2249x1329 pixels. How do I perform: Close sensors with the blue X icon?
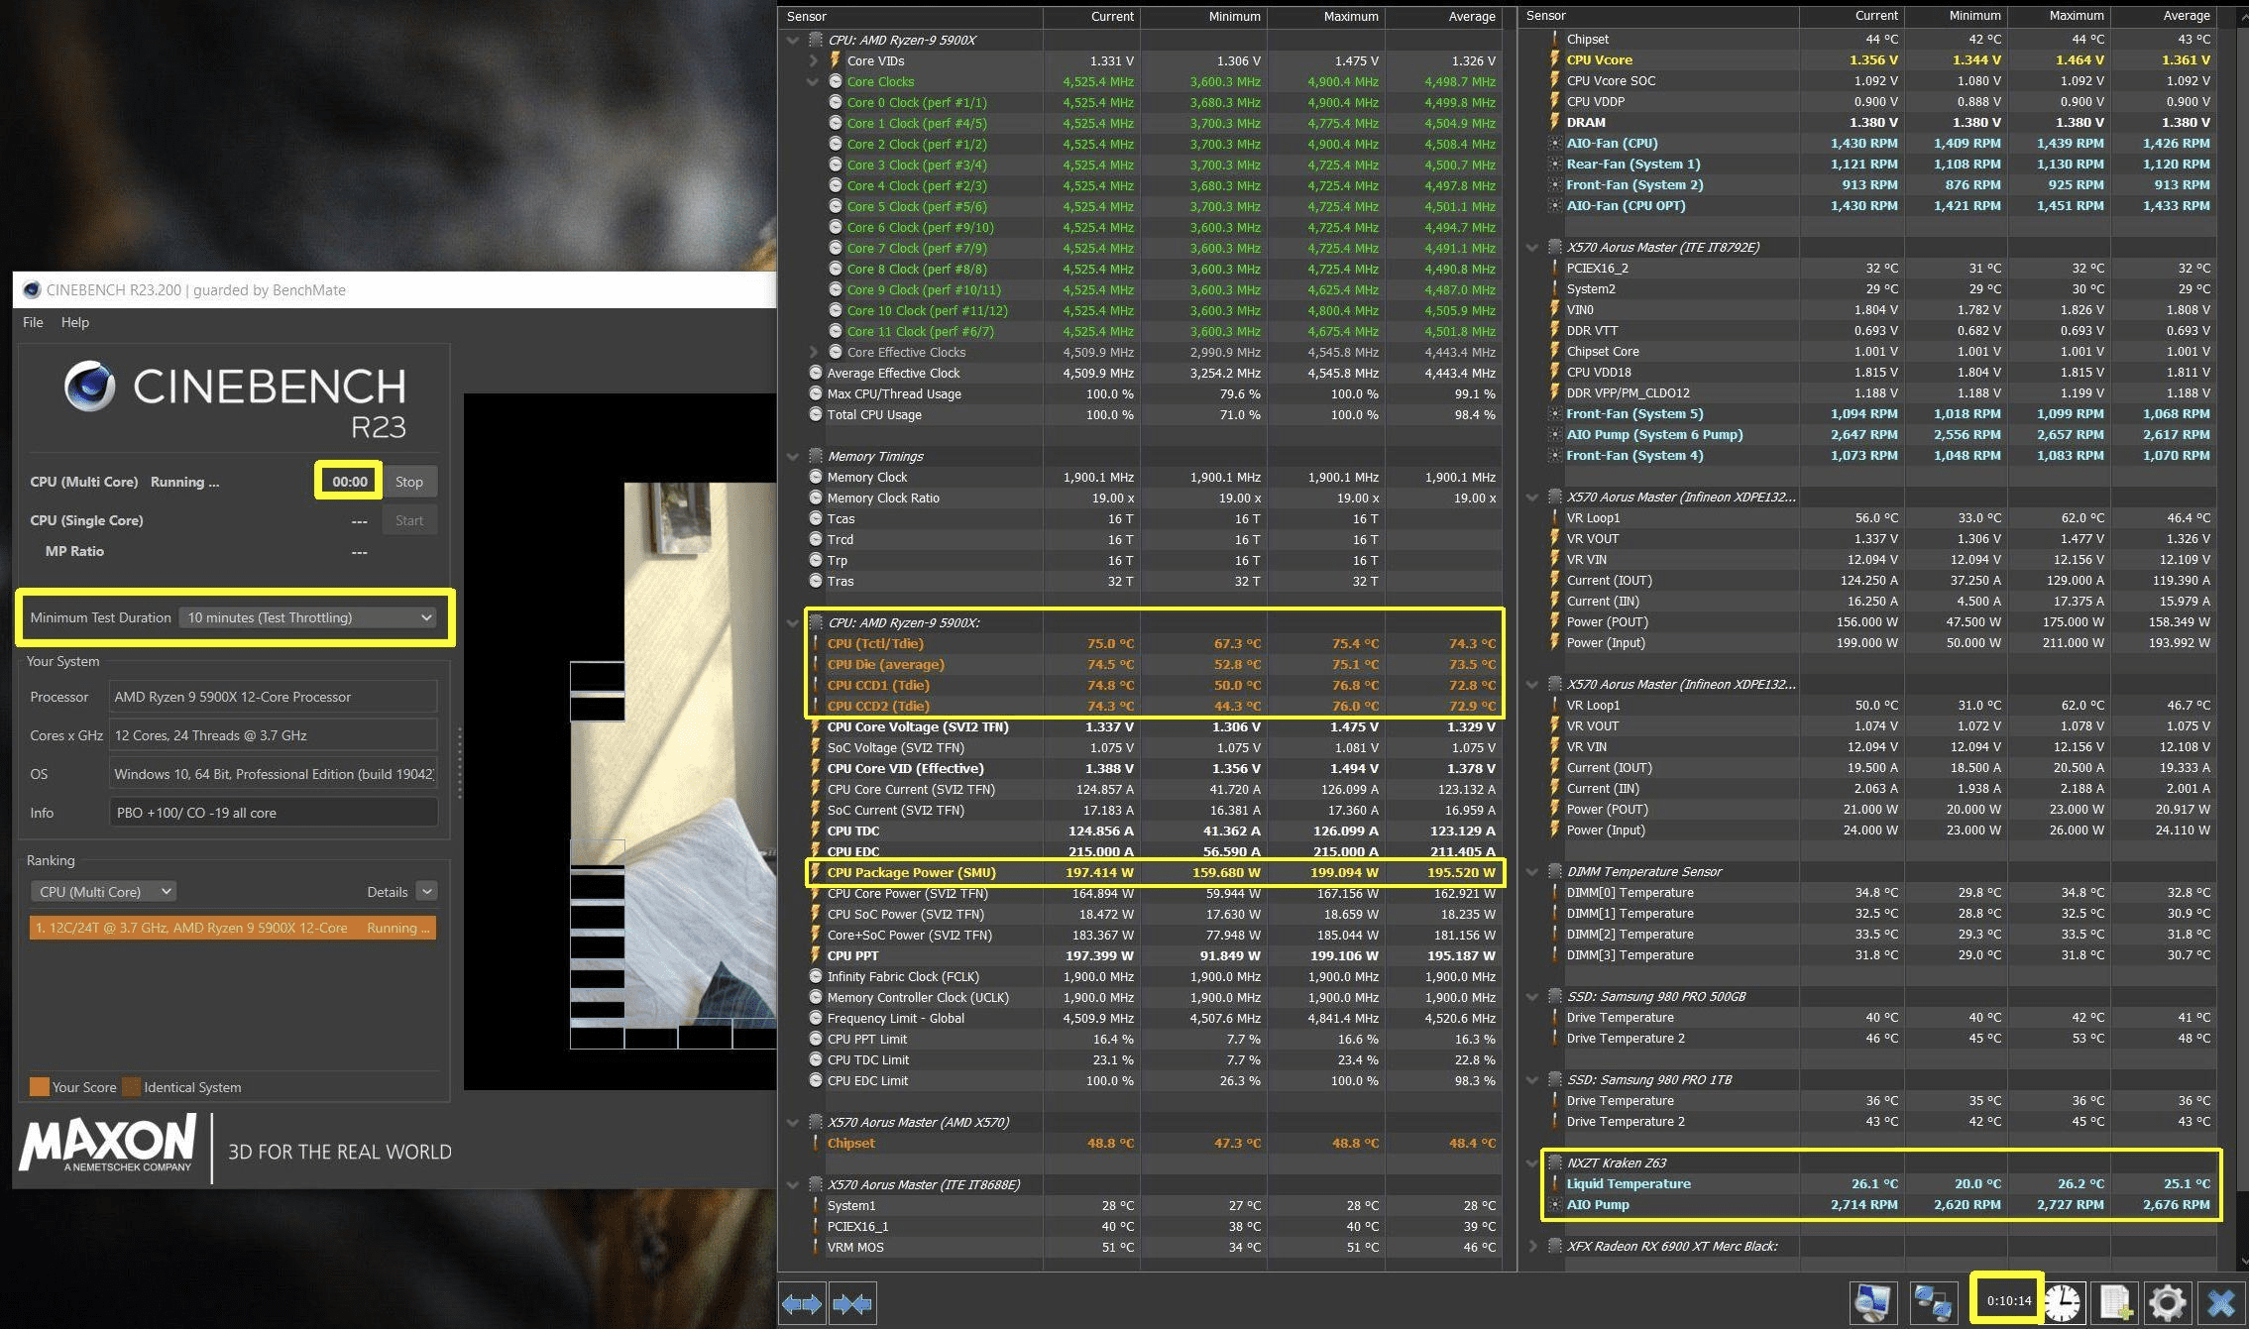coord(2221,1302)
